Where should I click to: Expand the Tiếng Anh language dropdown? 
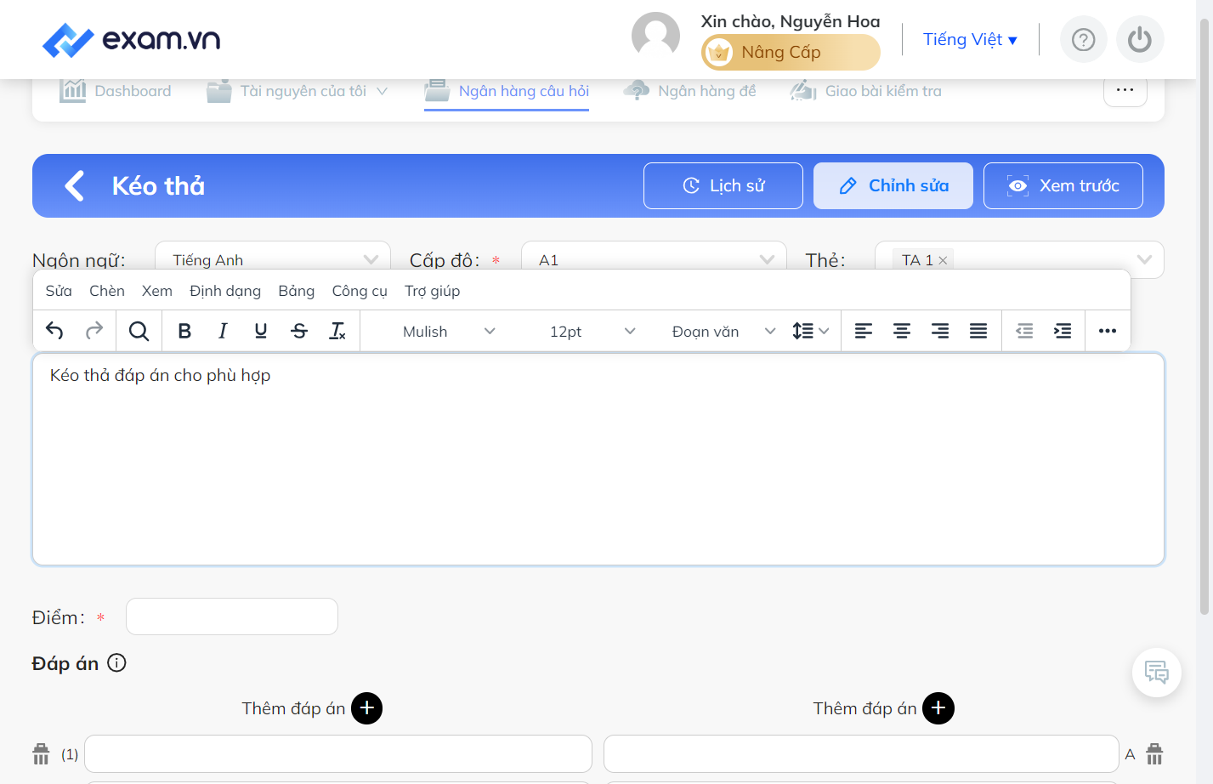point(273,259)
